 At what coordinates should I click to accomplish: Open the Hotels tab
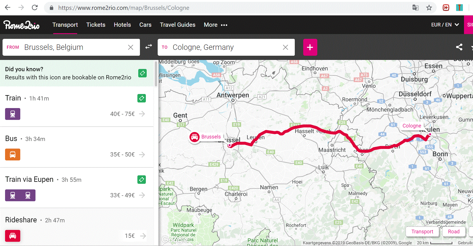click(x=122, y=25)
